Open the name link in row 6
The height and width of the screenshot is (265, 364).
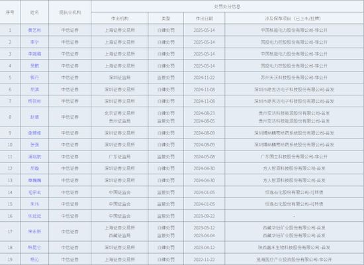click(34, 89)
